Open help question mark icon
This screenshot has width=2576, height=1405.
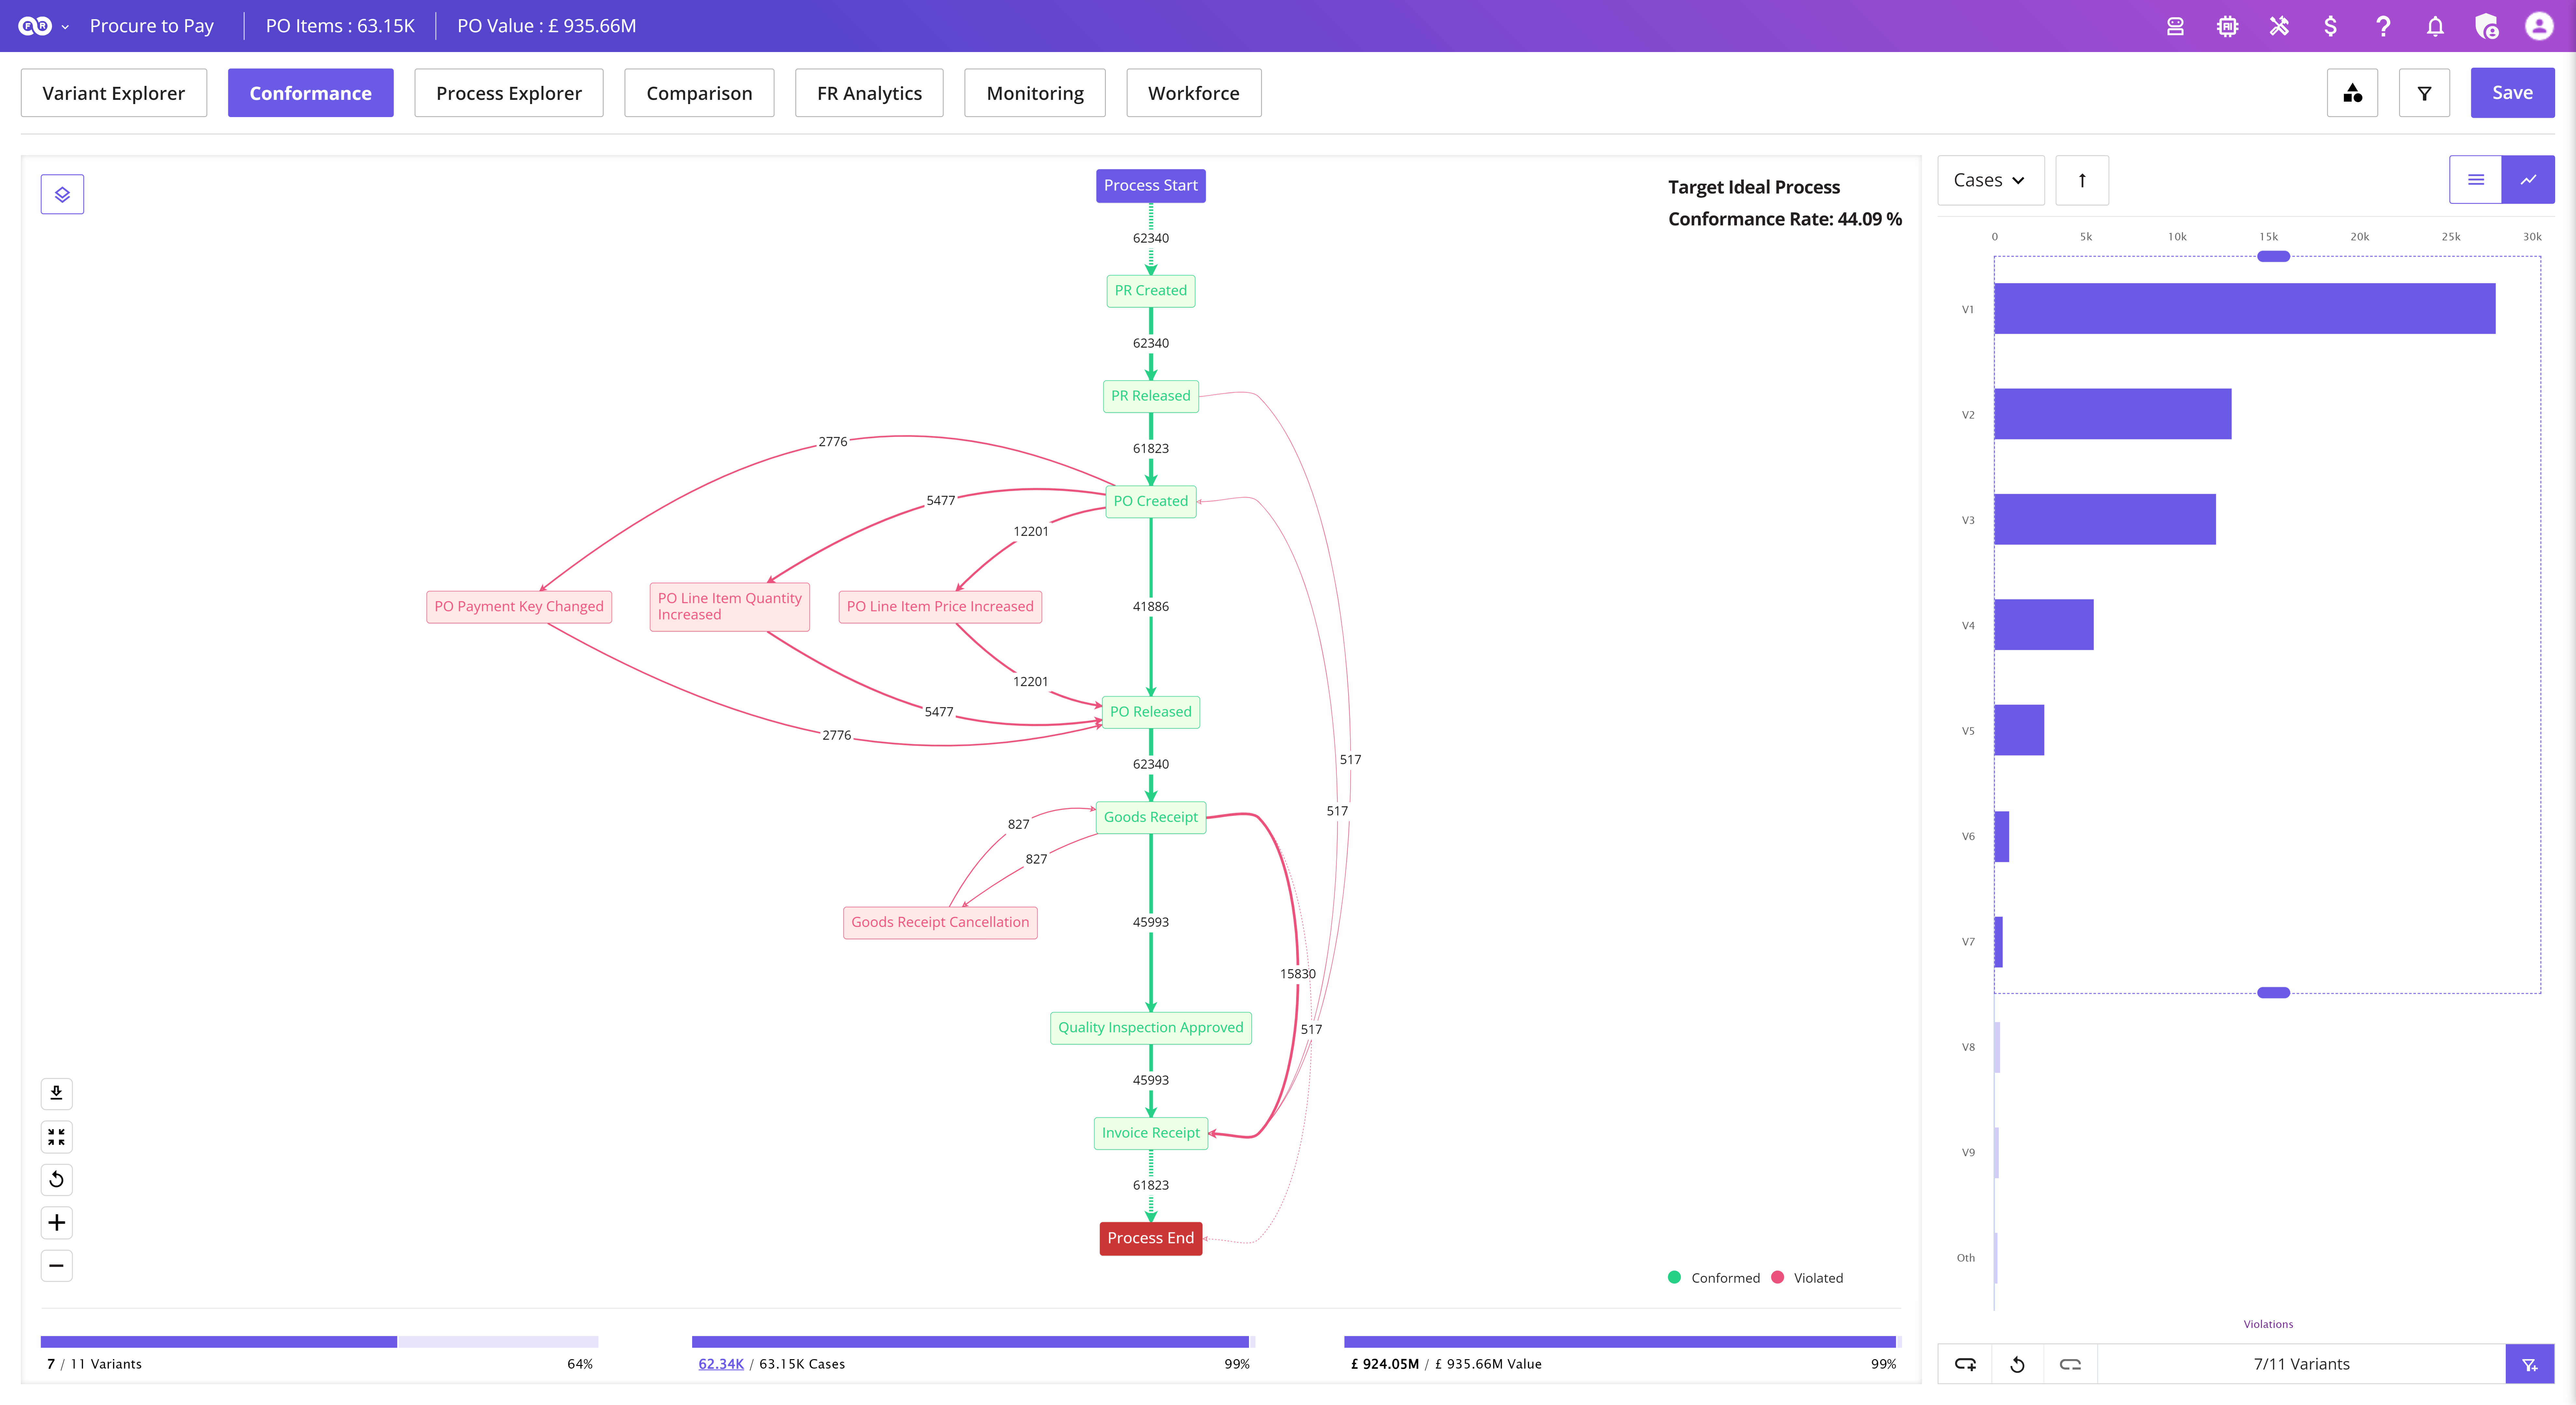[2383, 27]
